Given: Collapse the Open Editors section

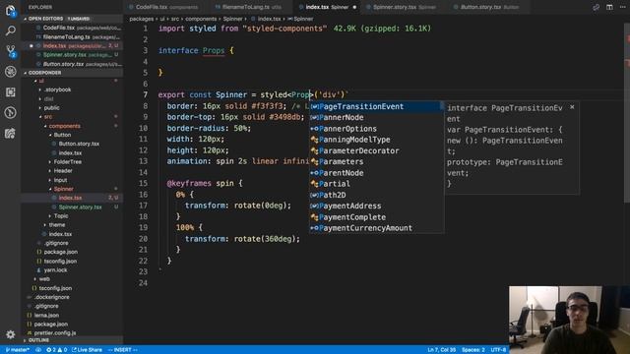Looking at the screenshot, I should (72, 19).
